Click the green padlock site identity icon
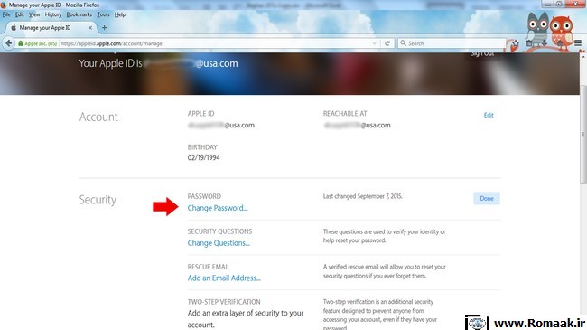587x330 pixels. point(21,43)
